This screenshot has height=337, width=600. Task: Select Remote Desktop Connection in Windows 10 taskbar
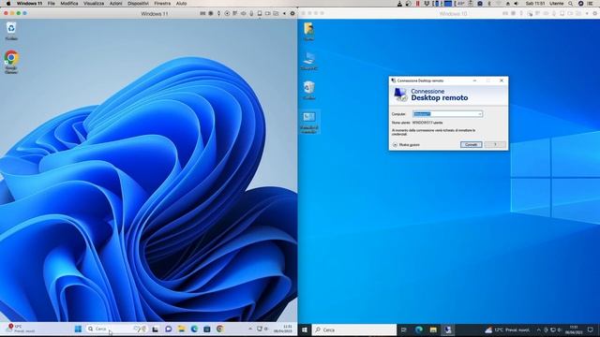coord(448,330)
